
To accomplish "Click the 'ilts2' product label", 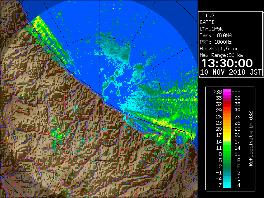I will click(207, 16).
